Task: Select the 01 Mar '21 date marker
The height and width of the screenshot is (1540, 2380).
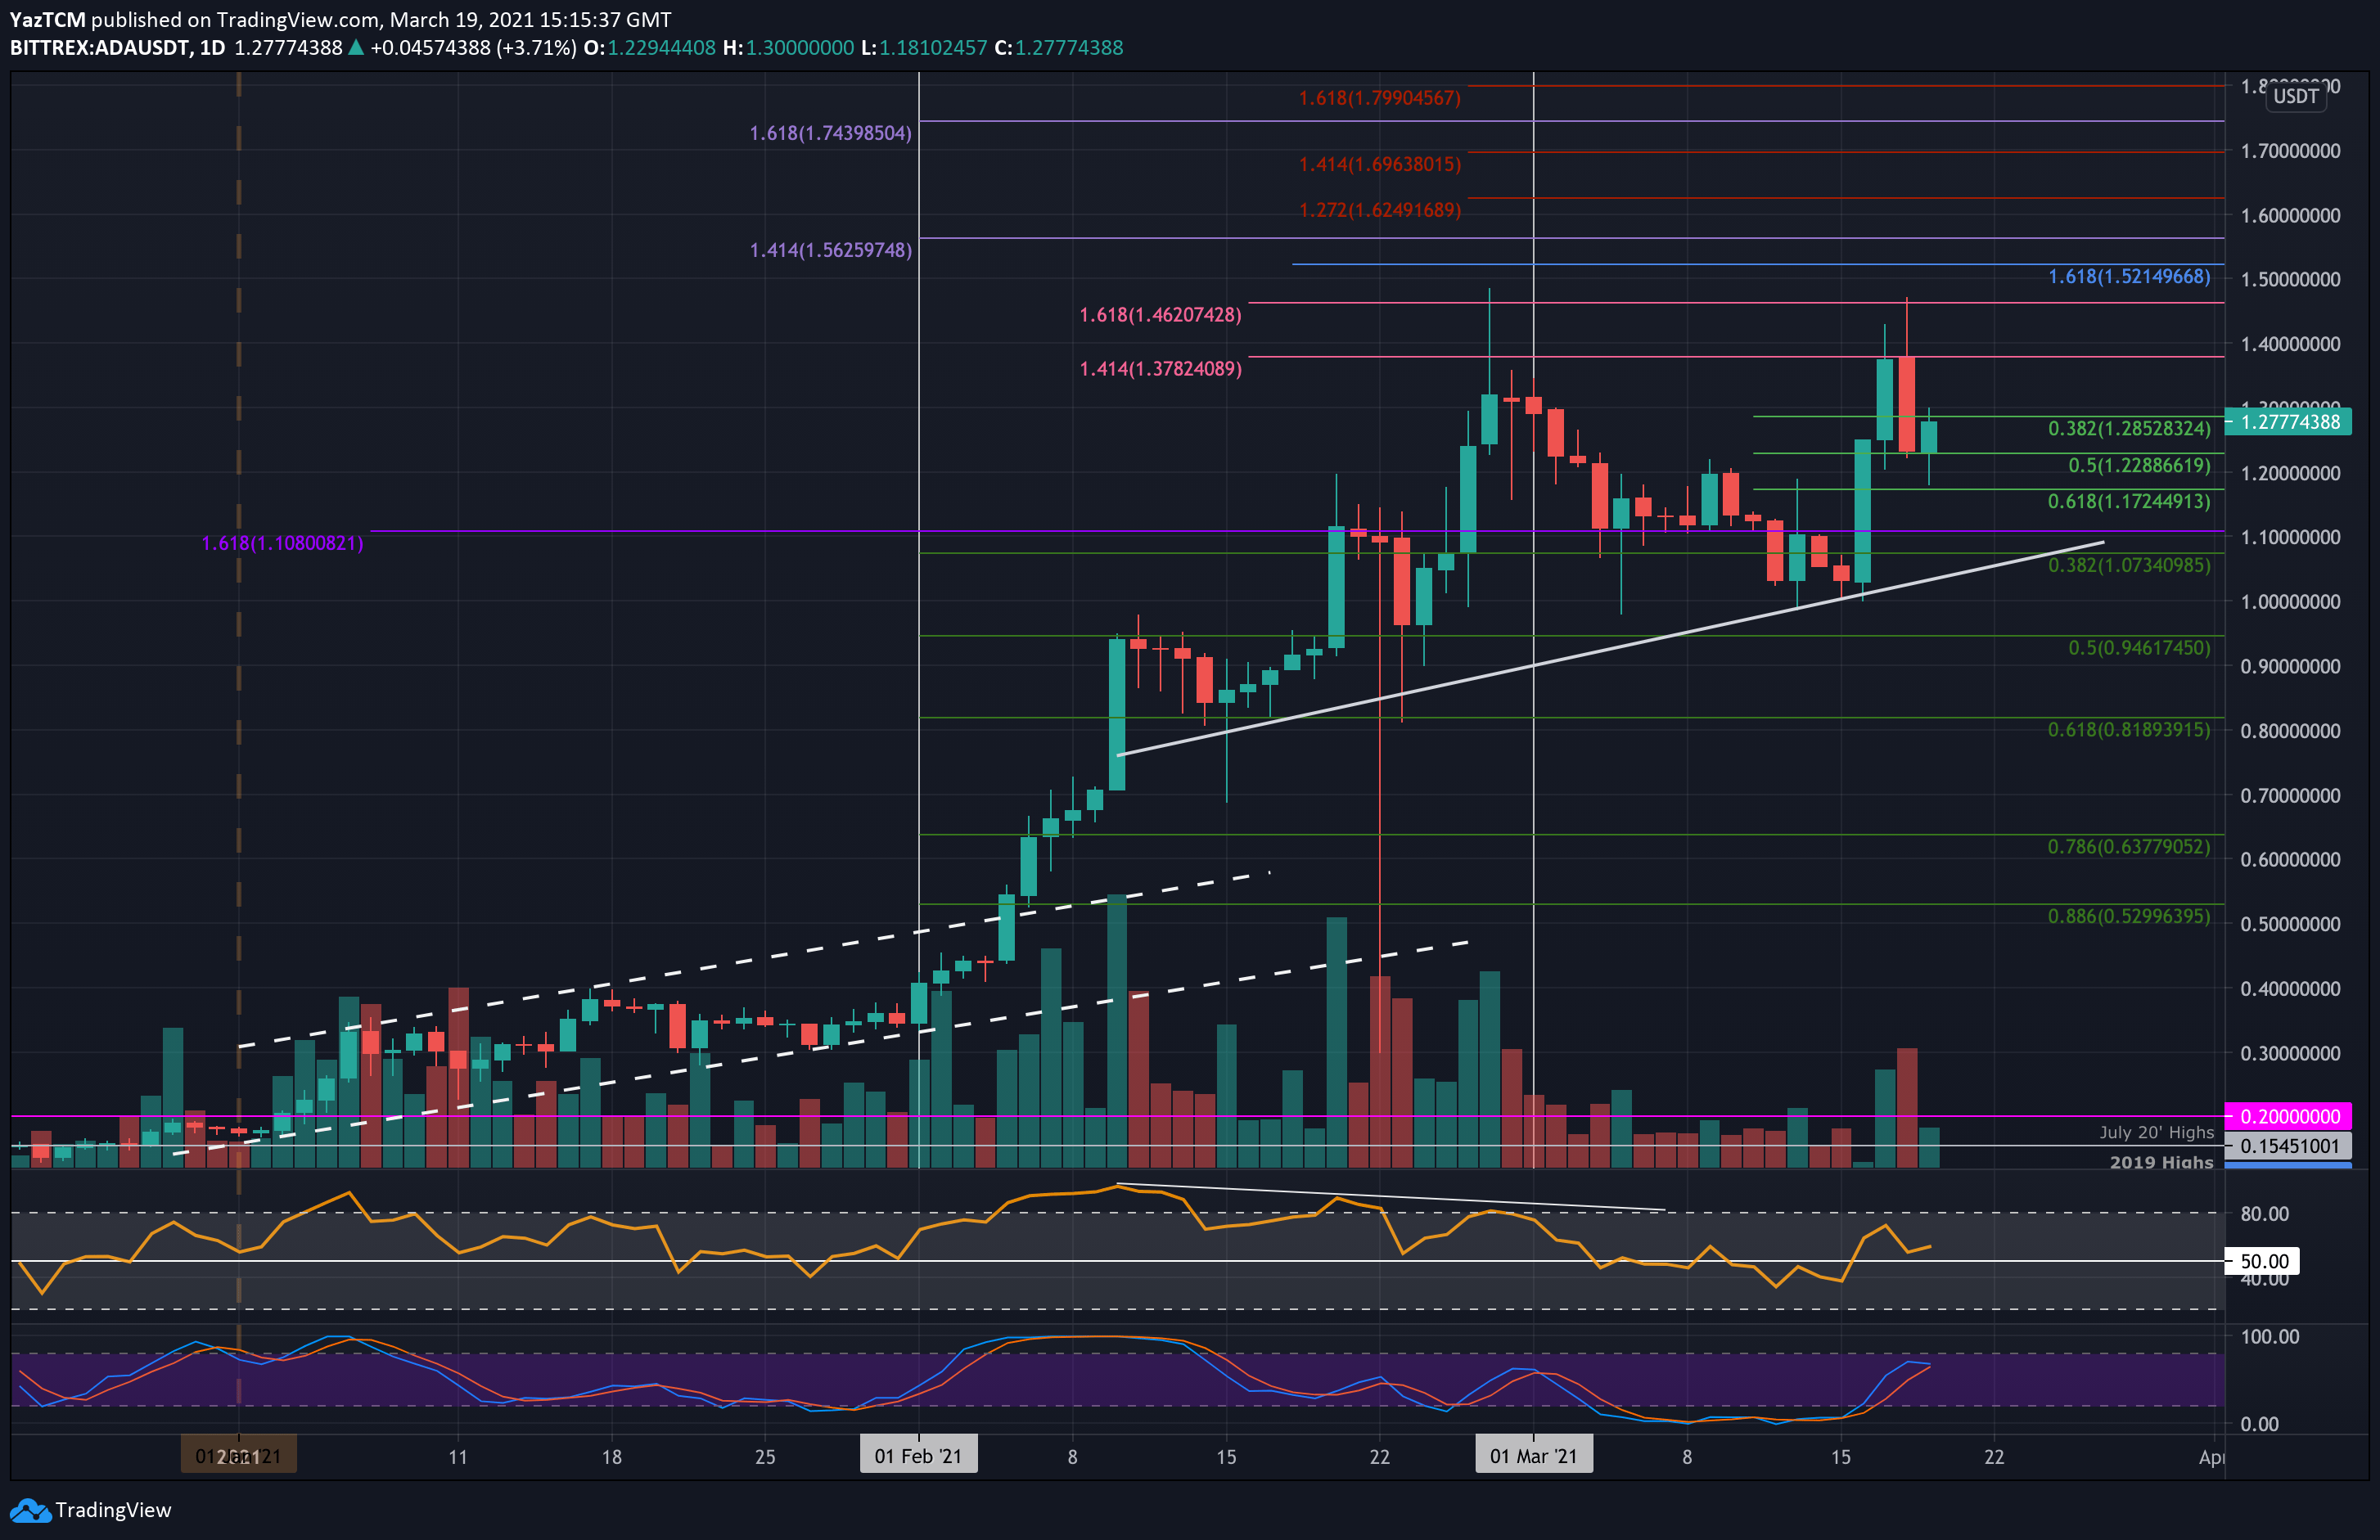Action: click(1533, 1456)
